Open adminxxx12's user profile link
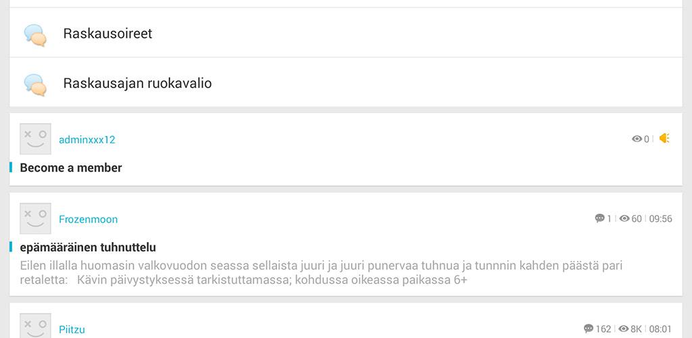The height and width of the screenshot is (338, 692). (x=87, y=140)
